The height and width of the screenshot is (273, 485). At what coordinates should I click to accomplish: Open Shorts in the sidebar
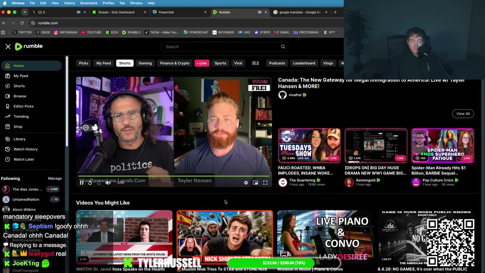[31, 86]
